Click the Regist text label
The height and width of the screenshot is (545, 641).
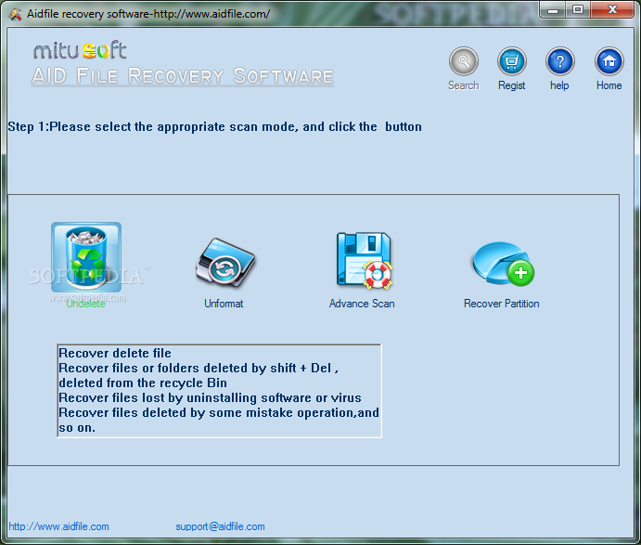point(511,85)
